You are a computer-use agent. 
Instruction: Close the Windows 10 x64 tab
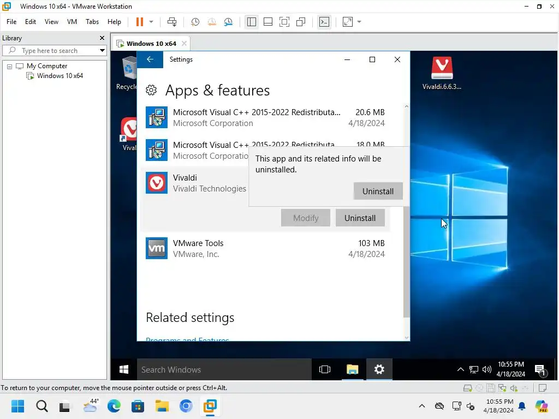click(184, 44)
